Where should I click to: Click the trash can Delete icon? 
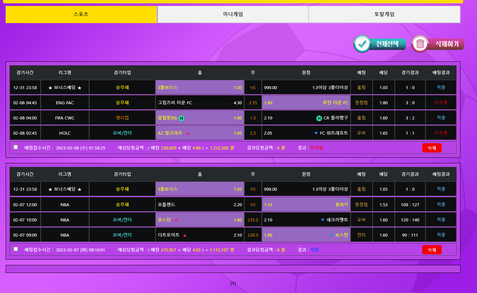(x=420, y=44)
